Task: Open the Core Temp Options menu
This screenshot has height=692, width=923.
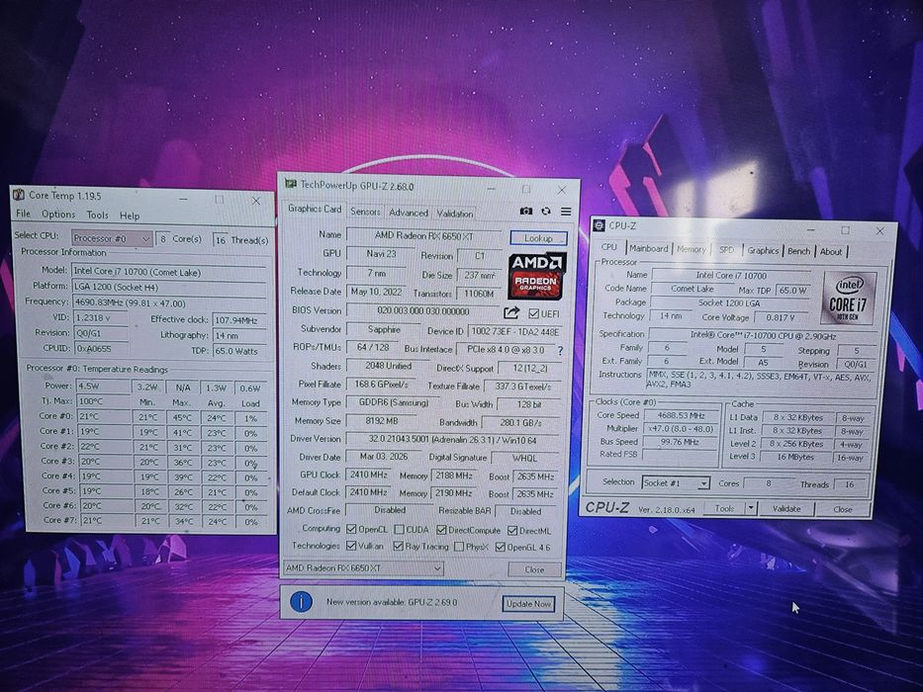Action: point(58,215)
